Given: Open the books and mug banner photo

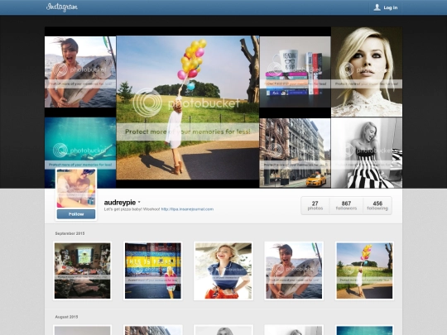Looking at the screenshot, I should click(295, 72).
